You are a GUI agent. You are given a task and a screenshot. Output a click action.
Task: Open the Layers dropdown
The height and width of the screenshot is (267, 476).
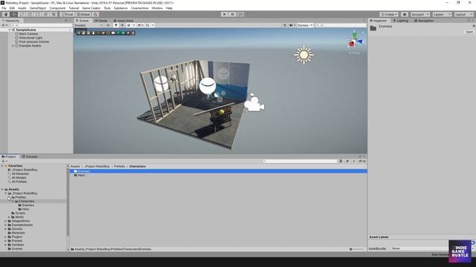click(442, 15)
